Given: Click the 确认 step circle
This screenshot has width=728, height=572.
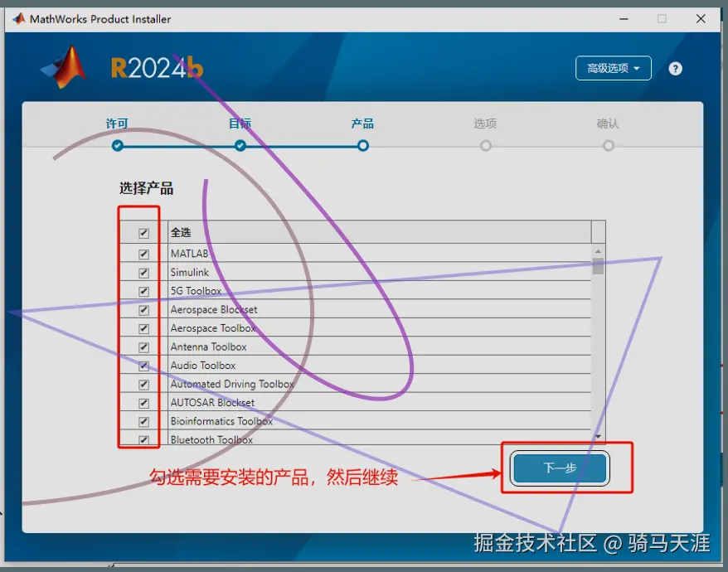Looking at the screenshot, I should [609, 146].
